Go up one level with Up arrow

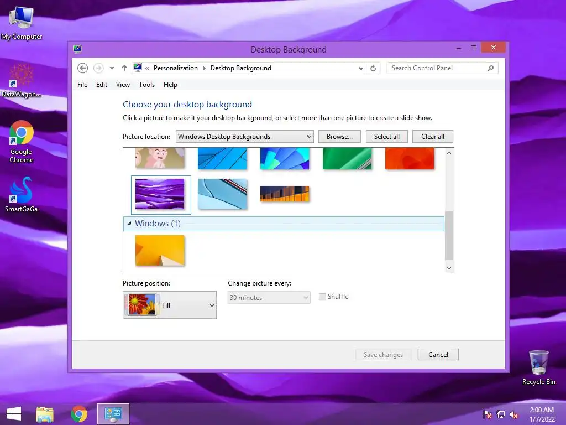coord(124,68)
